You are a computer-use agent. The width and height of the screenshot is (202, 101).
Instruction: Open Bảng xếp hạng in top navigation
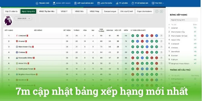click(62, 3)
